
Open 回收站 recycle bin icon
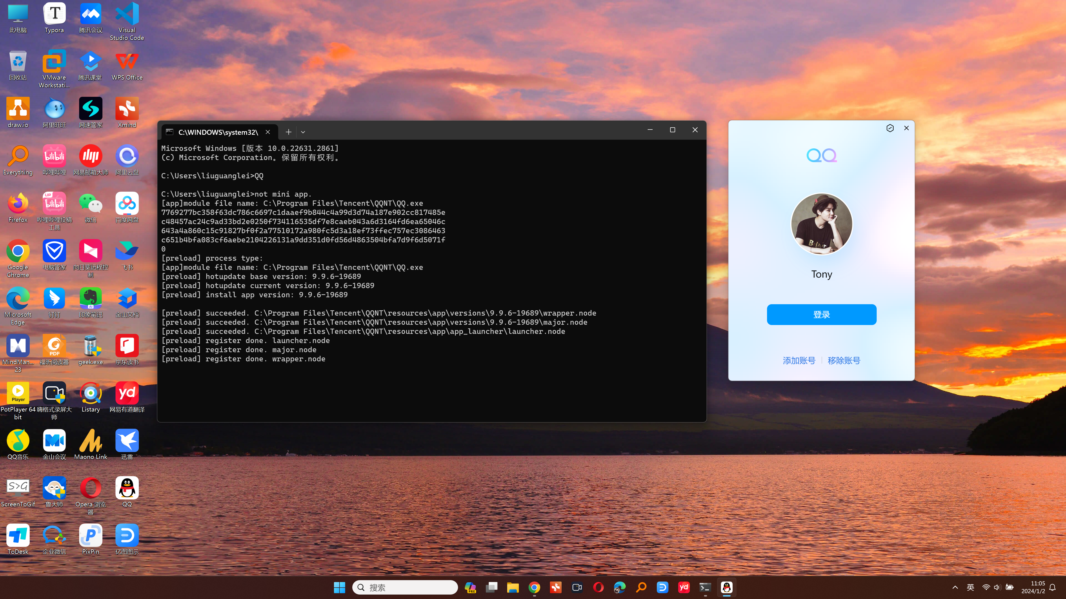[18, 66]
